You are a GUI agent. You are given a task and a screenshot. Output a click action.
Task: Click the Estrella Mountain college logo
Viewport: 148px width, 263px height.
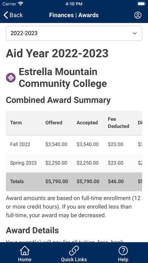11,78
